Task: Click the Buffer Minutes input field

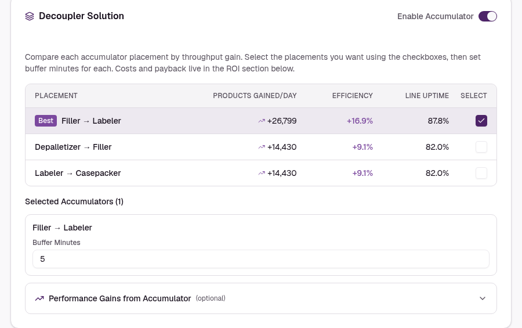Action: coord(261,259)
